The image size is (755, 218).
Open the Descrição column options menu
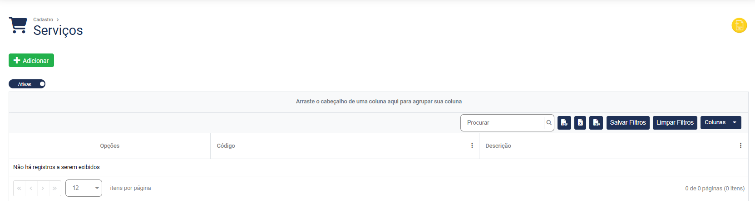[x=740, y=145]
